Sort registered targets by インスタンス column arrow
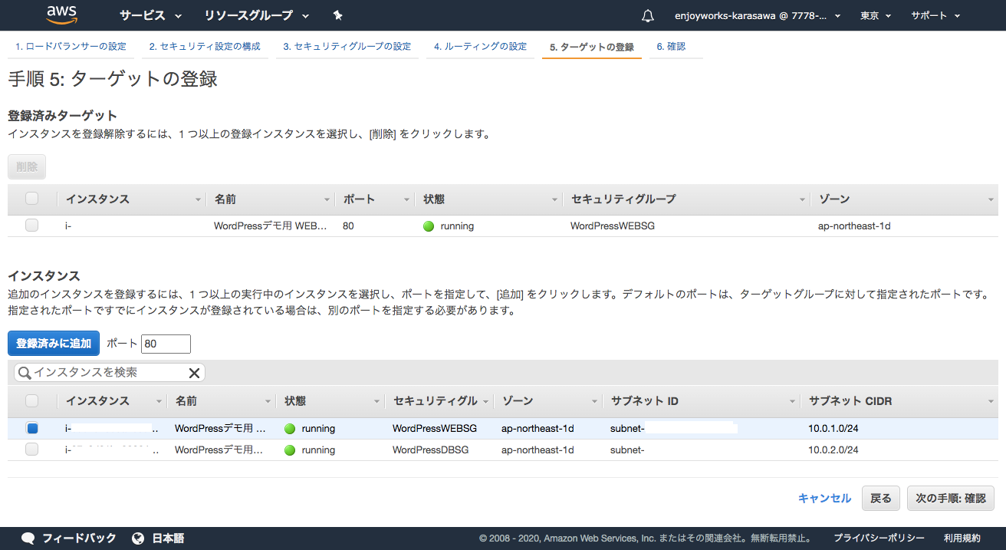The height and width of the screenshot is (550, 1006). [x=199, y=199]
